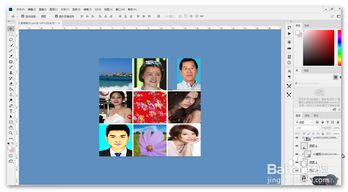Hide the 图层 8 layer
Screen dimensions: 348x192
click(x=297, y=146)
